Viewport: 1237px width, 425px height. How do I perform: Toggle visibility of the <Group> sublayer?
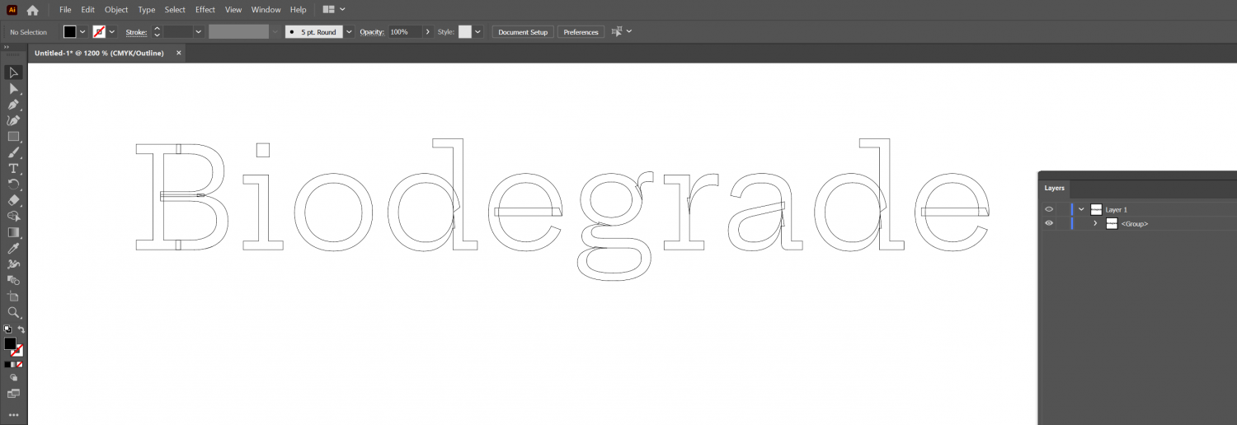(x=1049, y=223)
